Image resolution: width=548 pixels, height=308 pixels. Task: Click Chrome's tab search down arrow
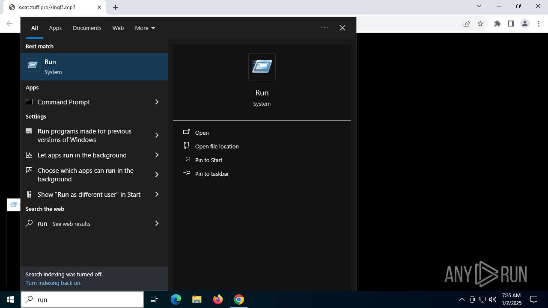(479, 6)
